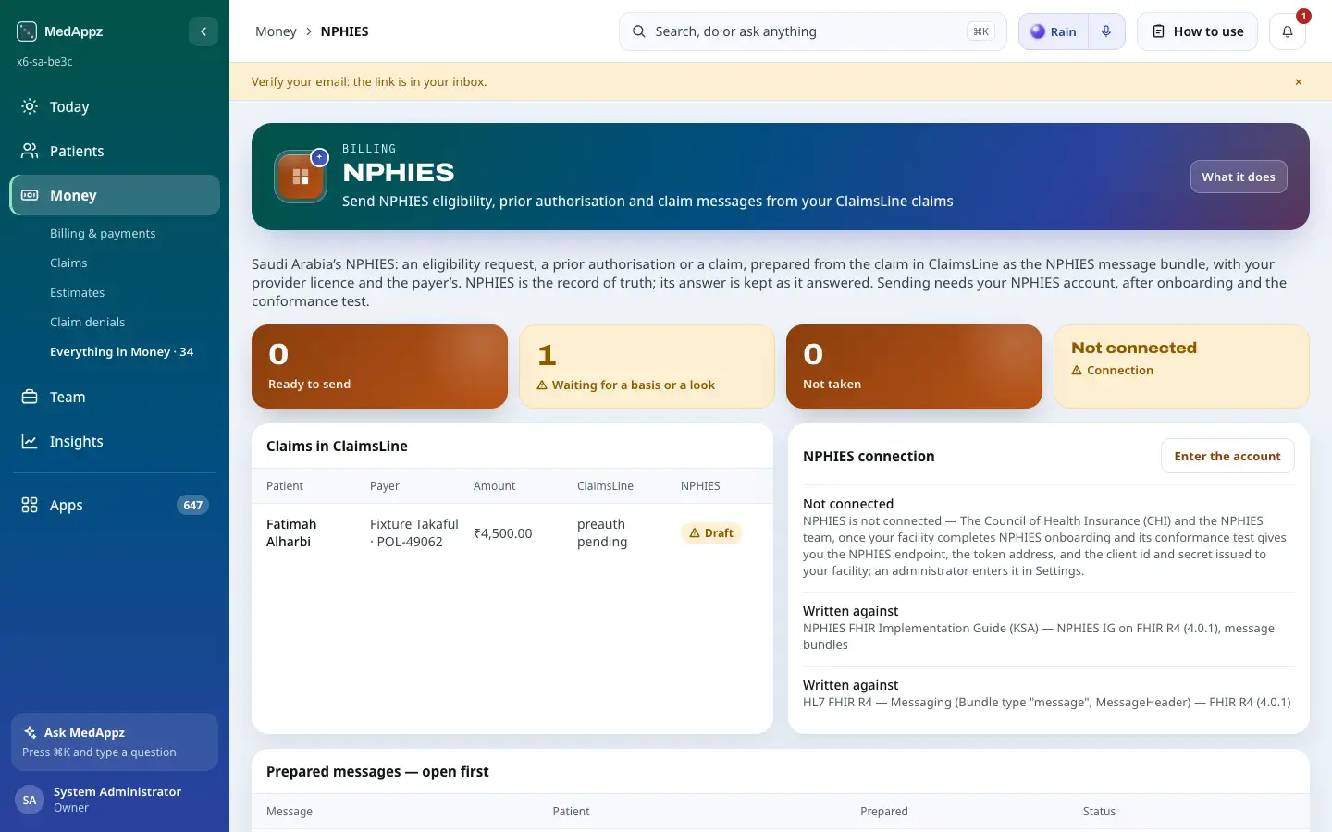Click HL7 FHIR R4 Messaging entry
1332x832 pixels.
point(1048,693)
